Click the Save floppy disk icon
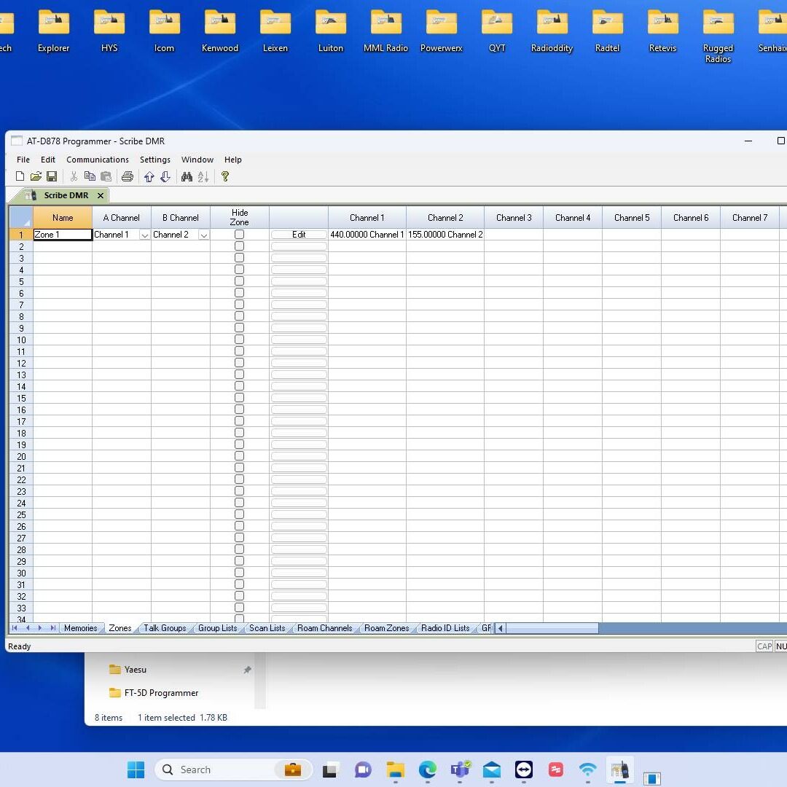 (x=52, y=176)
